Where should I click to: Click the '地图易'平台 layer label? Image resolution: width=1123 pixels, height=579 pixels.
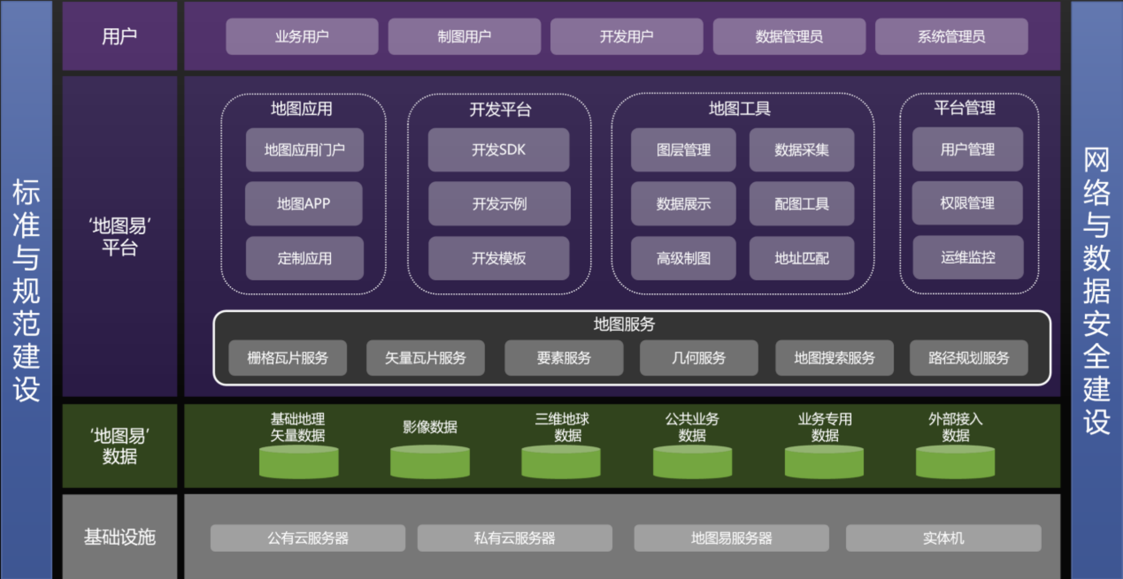[x=119, y=237]
